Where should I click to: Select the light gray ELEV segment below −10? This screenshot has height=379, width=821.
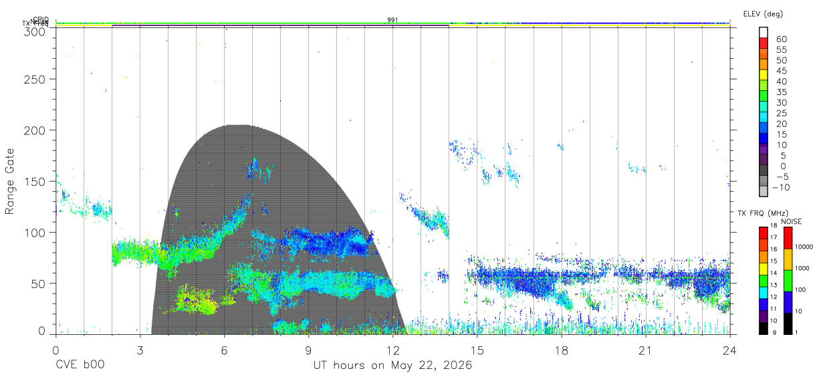coord(764,191)
